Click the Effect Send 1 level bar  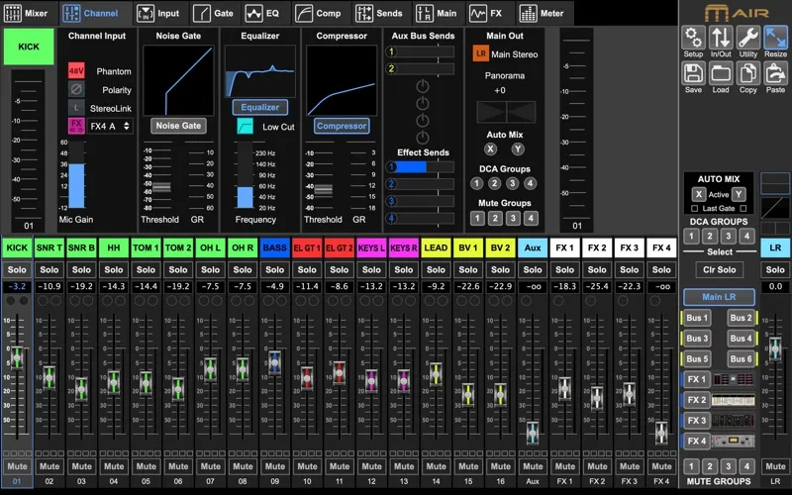423,166
